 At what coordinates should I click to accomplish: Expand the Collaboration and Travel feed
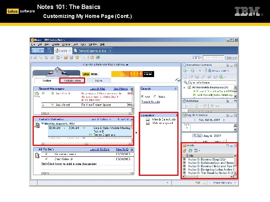(184, 163)
